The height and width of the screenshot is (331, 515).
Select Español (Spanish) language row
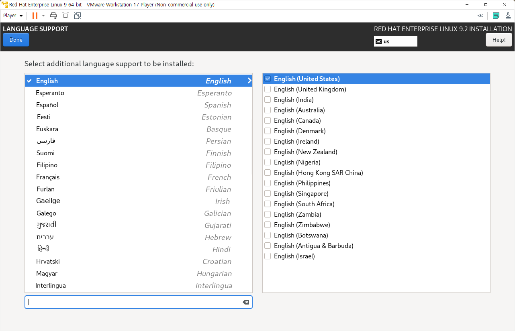click(x=139, y=105)
